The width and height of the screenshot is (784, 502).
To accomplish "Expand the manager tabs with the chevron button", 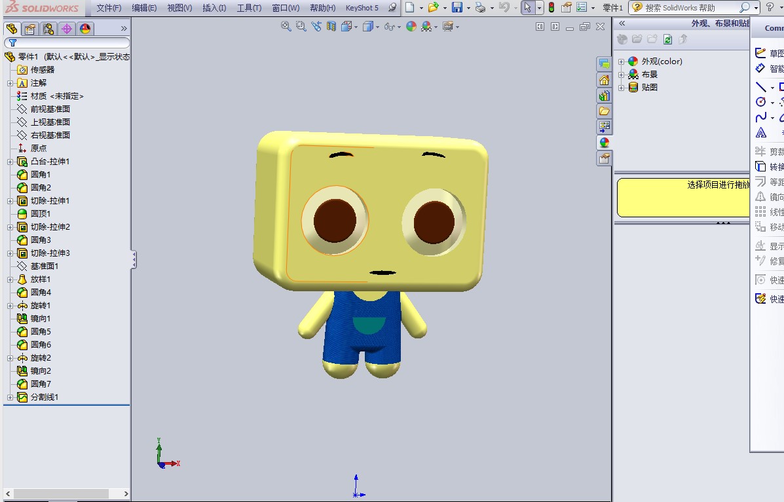I will tap(124, 29).
